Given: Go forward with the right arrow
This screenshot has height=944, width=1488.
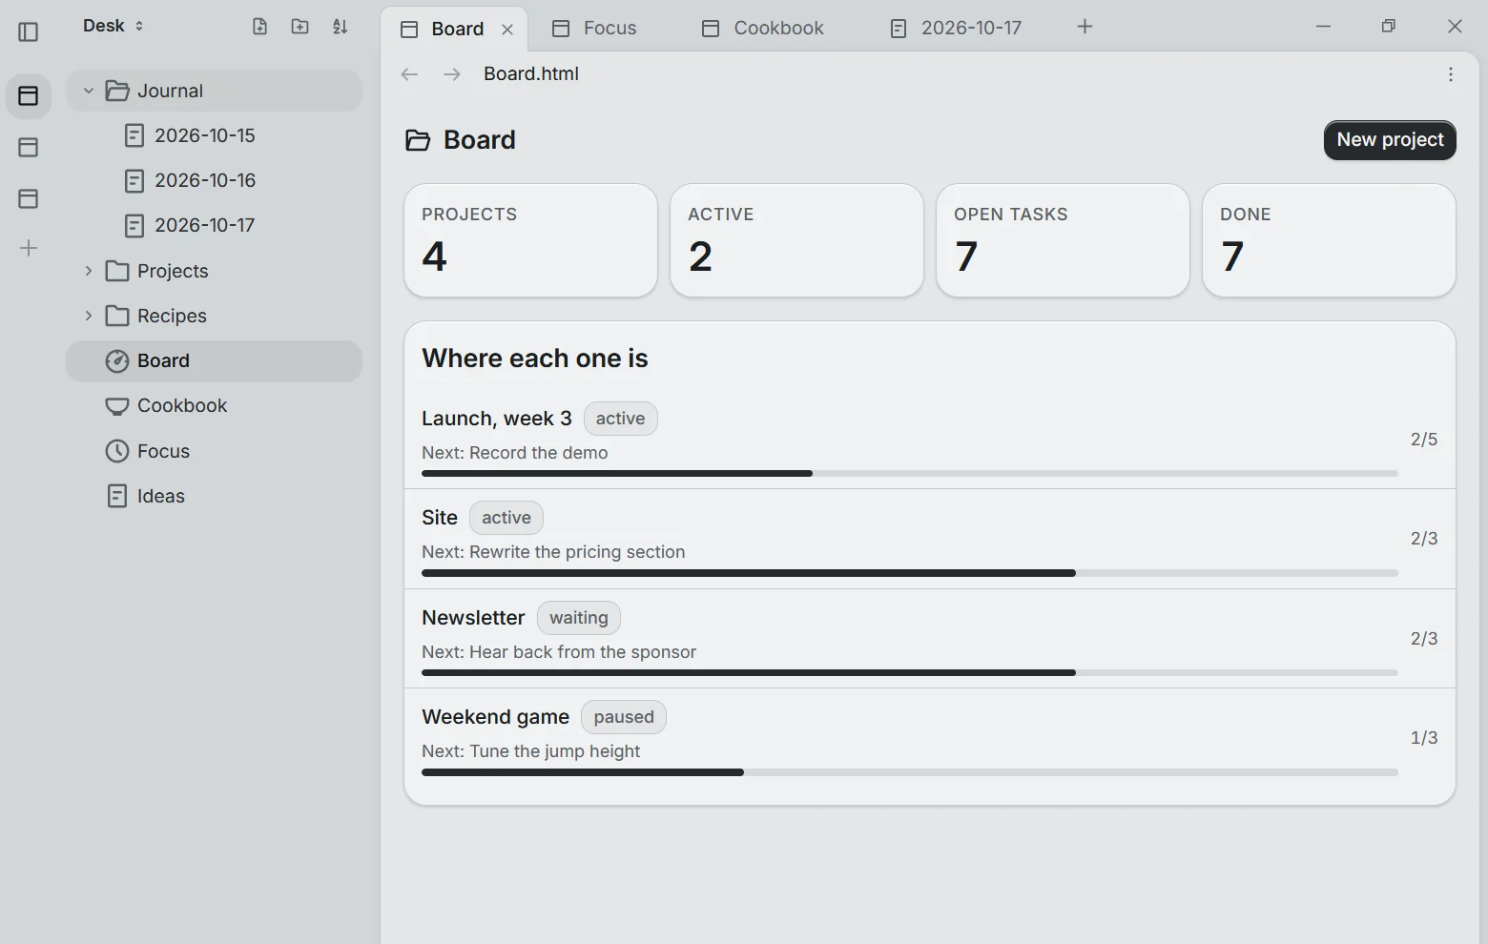Looking at the screenshot, I should pyautogui.click(x=452, y=74).
